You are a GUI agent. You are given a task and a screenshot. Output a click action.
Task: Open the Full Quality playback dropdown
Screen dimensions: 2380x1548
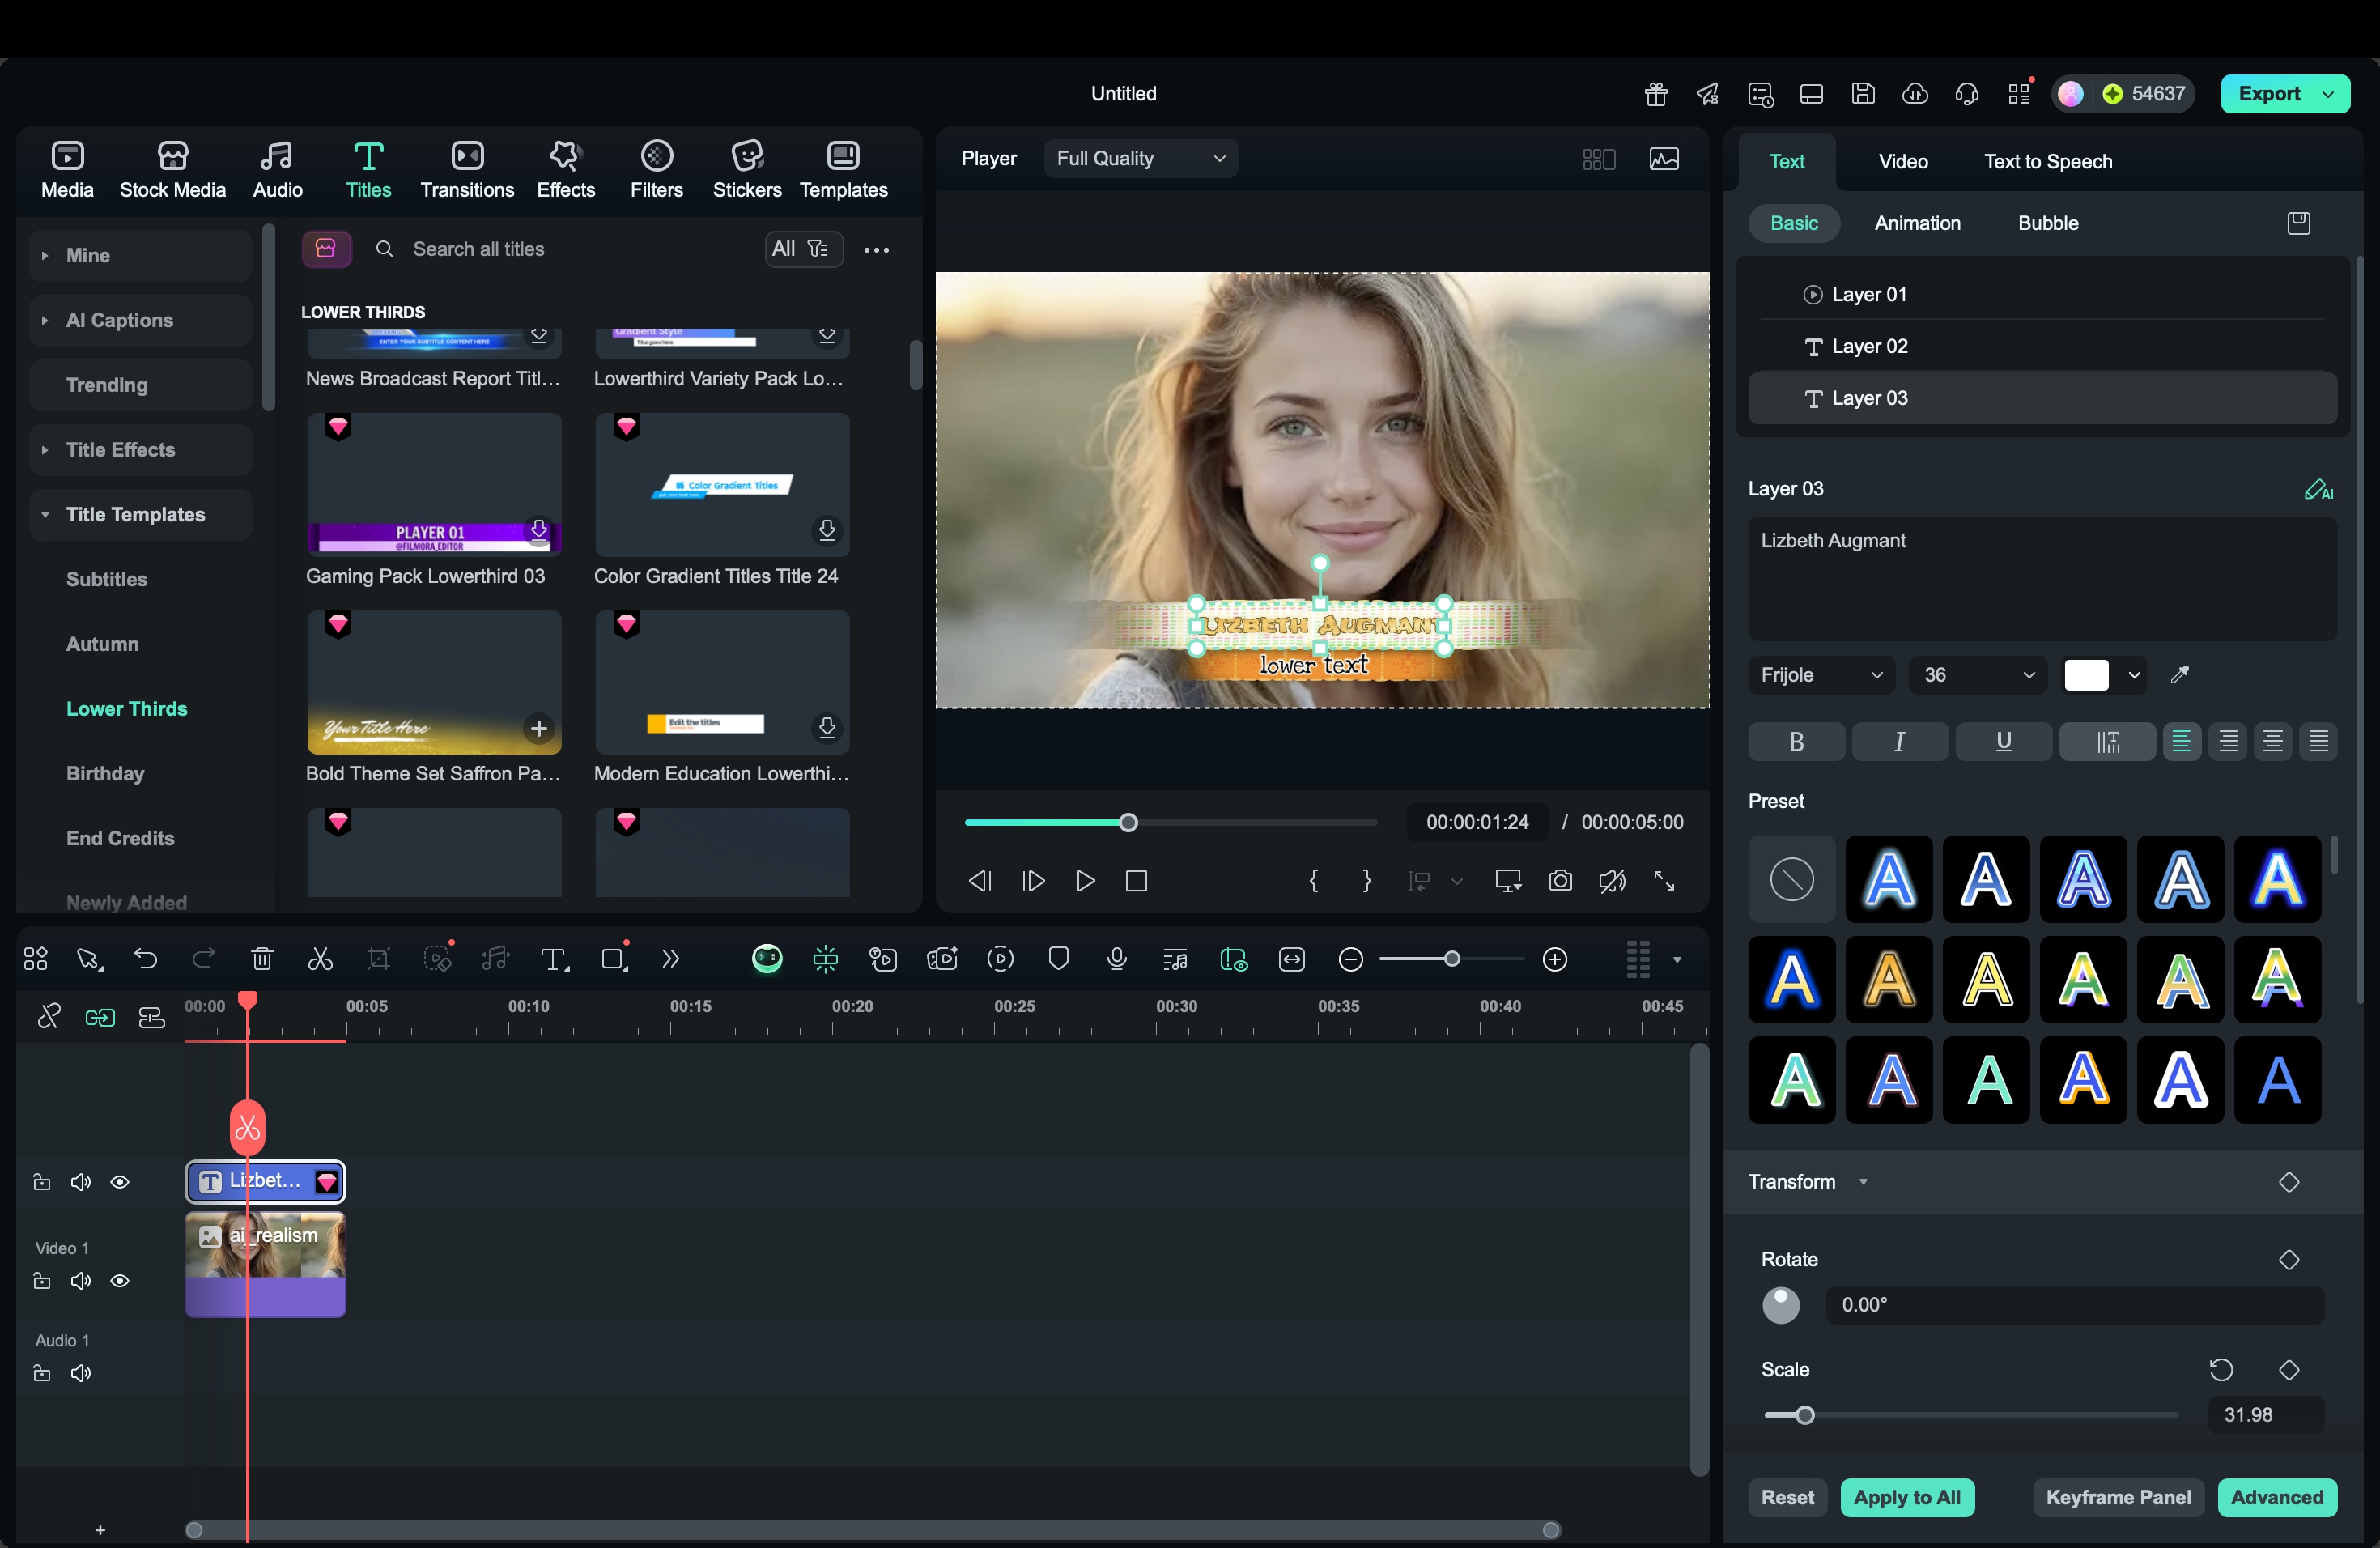click(1140, 158)
